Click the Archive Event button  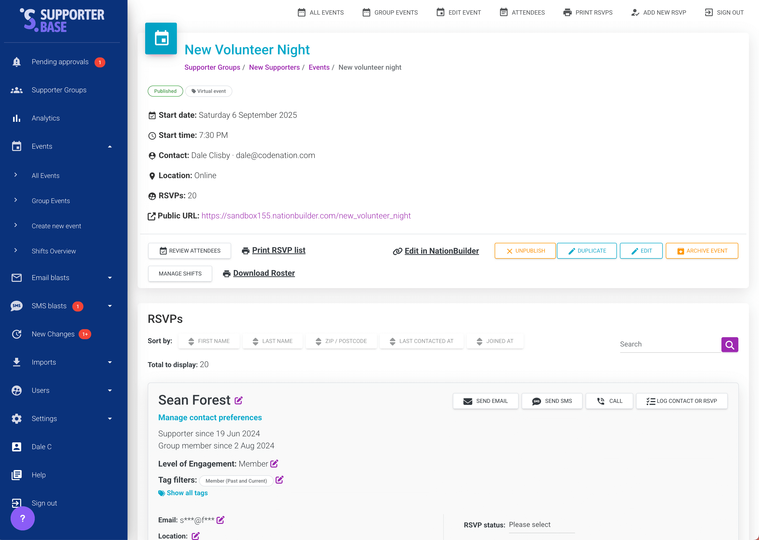pyautogui.click(x=702, y=251)
